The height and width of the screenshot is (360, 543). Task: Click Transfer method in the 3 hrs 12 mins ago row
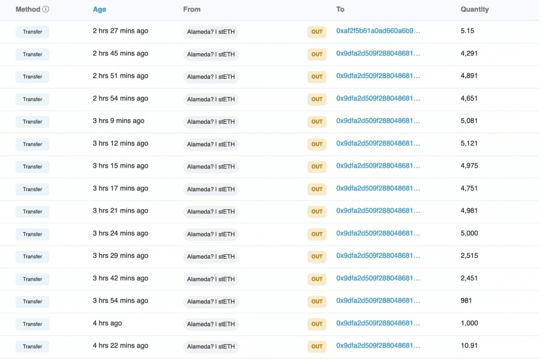[x=32, y=144]
